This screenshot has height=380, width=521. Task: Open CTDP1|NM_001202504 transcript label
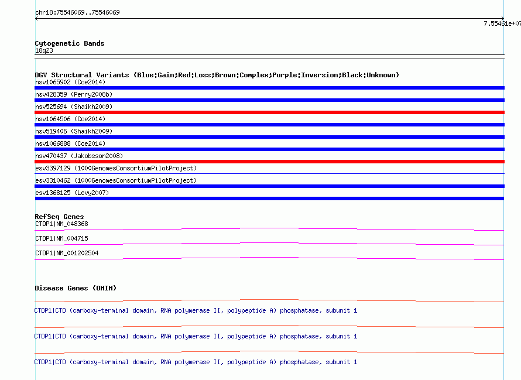67,254
